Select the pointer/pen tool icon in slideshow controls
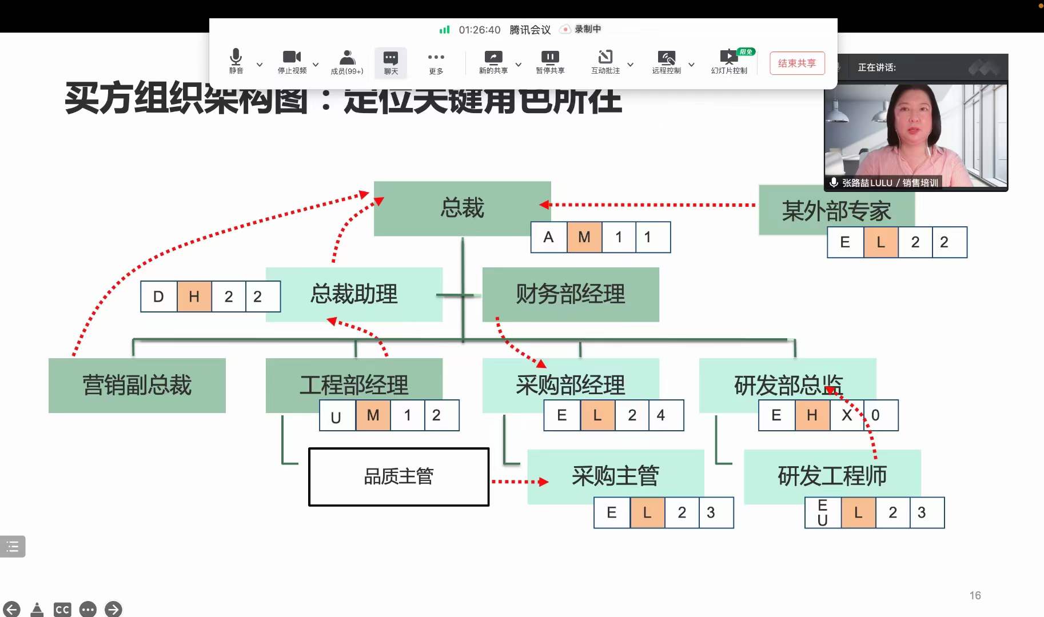Viewport: 1044px width, 617px height. pyautogui.click(x=37, y=610)
